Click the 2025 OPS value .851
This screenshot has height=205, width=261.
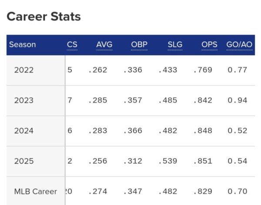[203, 161]
